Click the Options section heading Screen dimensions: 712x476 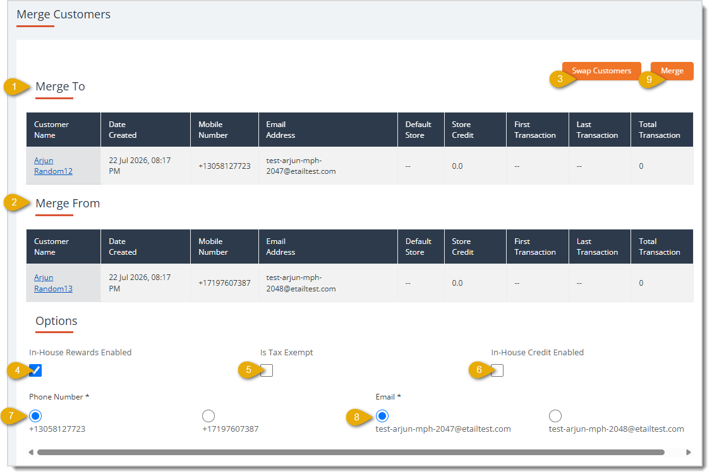pos(56,320)
